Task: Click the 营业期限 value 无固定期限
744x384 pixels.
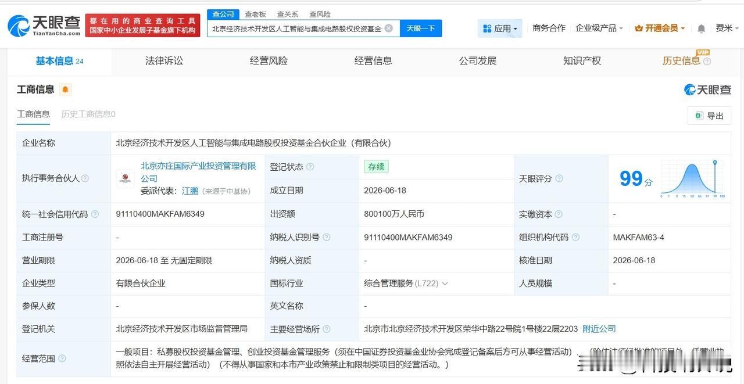Action: pos(191,260)
